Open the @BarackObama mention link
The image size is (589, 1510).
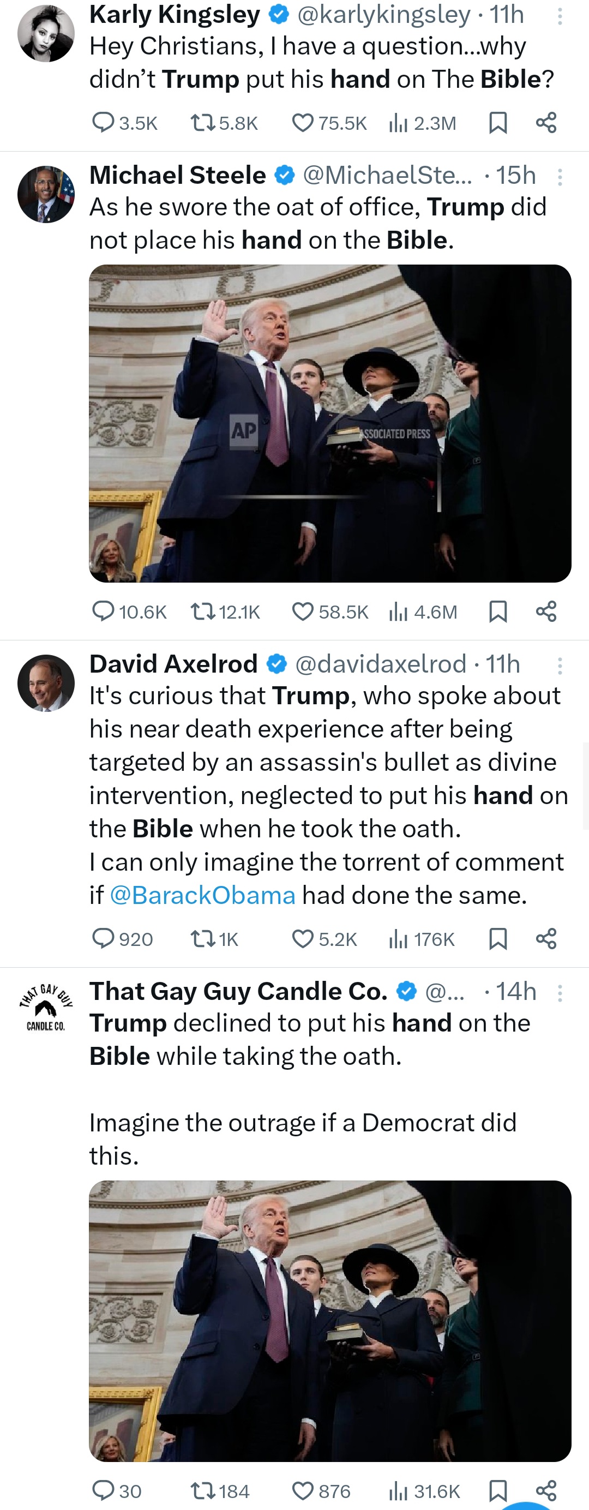[202, 895]
